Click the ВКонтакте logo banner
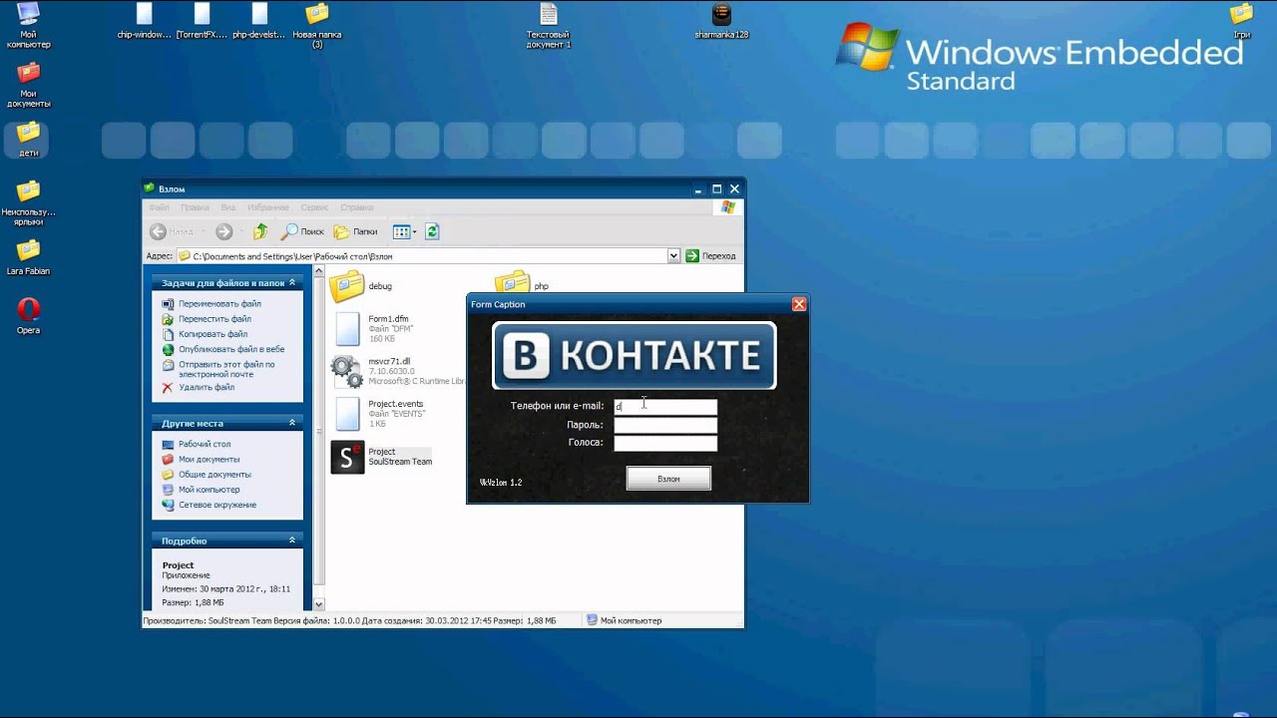This screenshot has width=1277, height=718. 635,355
